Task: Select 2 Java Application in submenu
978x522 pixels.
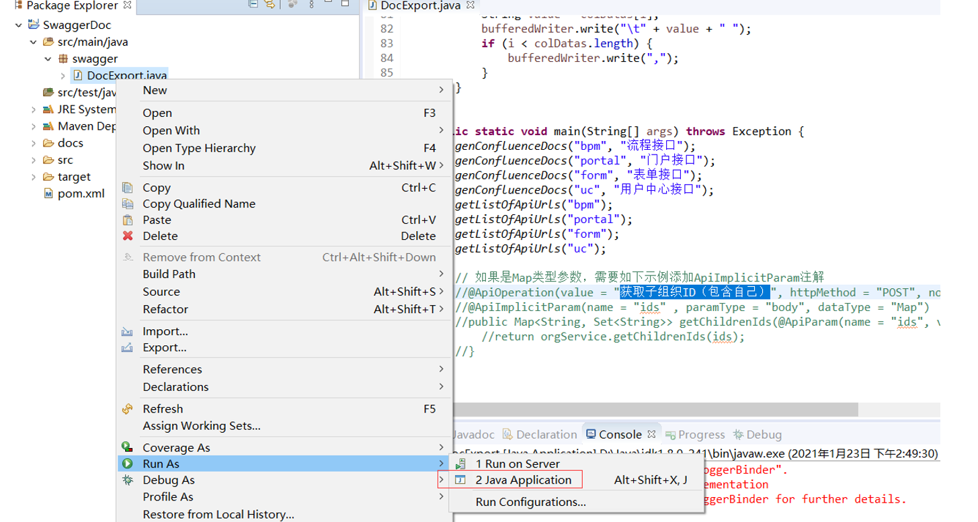Action: click(x=523, y=480)
